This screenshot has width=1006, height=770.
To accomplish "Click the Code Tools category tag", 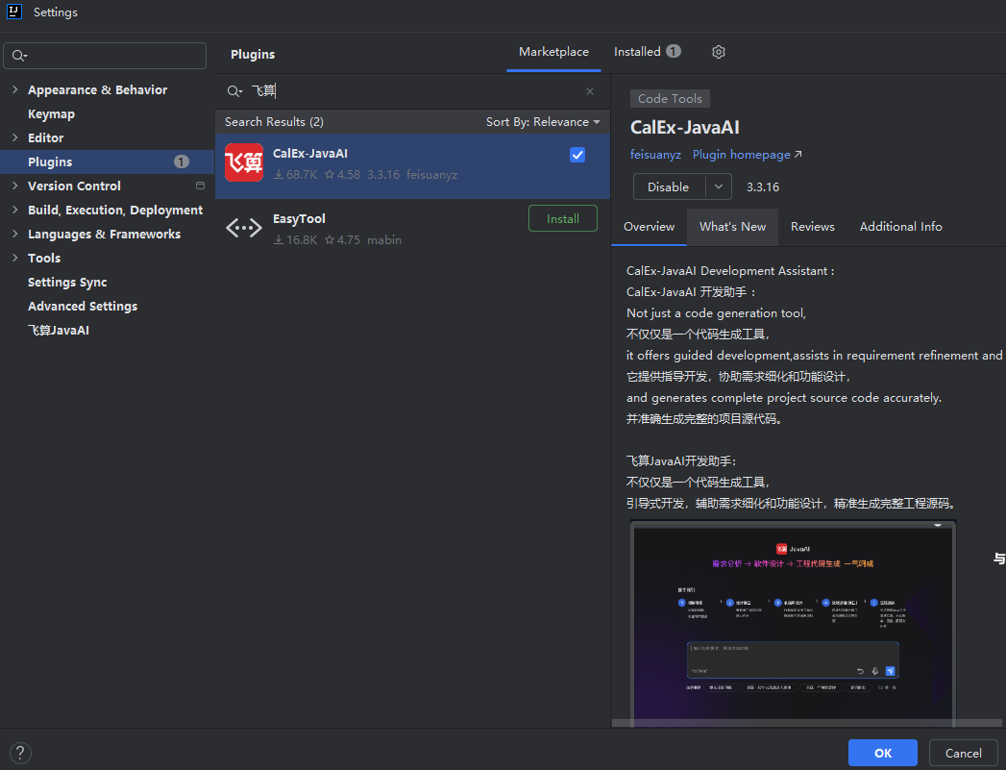I will pos(670,99).
